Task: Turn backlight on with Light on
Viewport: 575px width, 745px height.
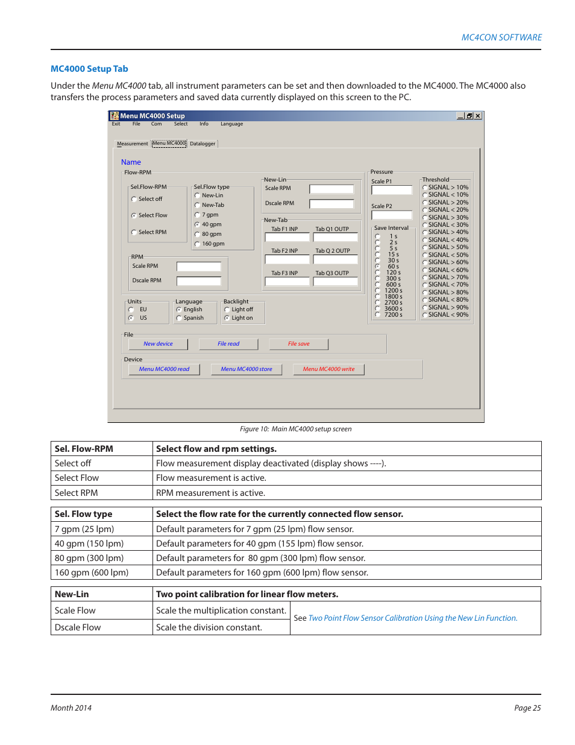Action: coord(227,318)
